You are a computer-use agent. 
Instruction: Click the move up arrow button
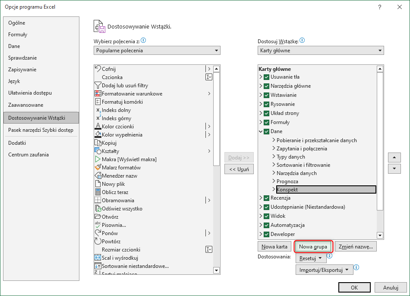click(394, 157)
